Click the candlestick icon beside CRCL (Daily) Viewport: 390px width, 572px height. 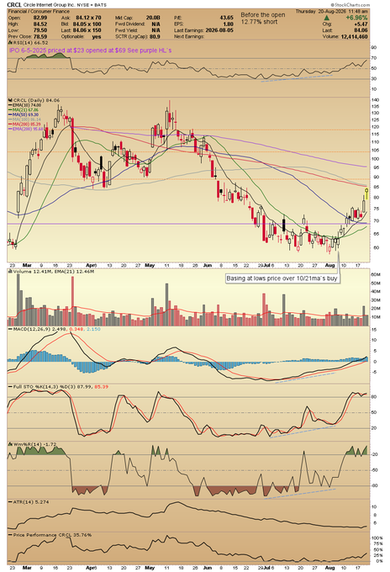click(10, 100)
